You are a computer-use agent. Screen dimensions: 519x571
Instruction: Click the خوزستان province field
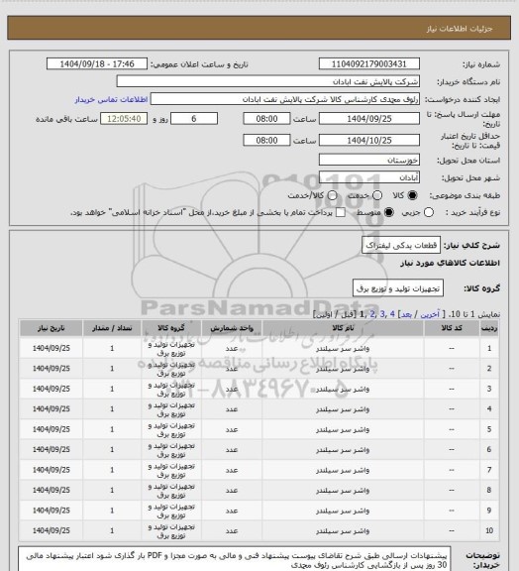coord(369,160)
